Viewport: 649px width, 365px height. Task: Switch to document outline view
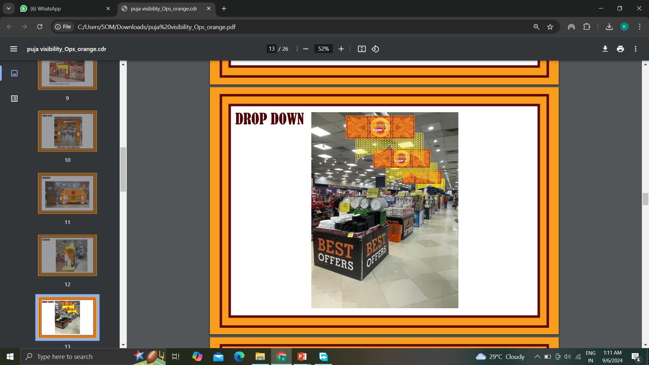pyautogui.click(x=14, y=99)
